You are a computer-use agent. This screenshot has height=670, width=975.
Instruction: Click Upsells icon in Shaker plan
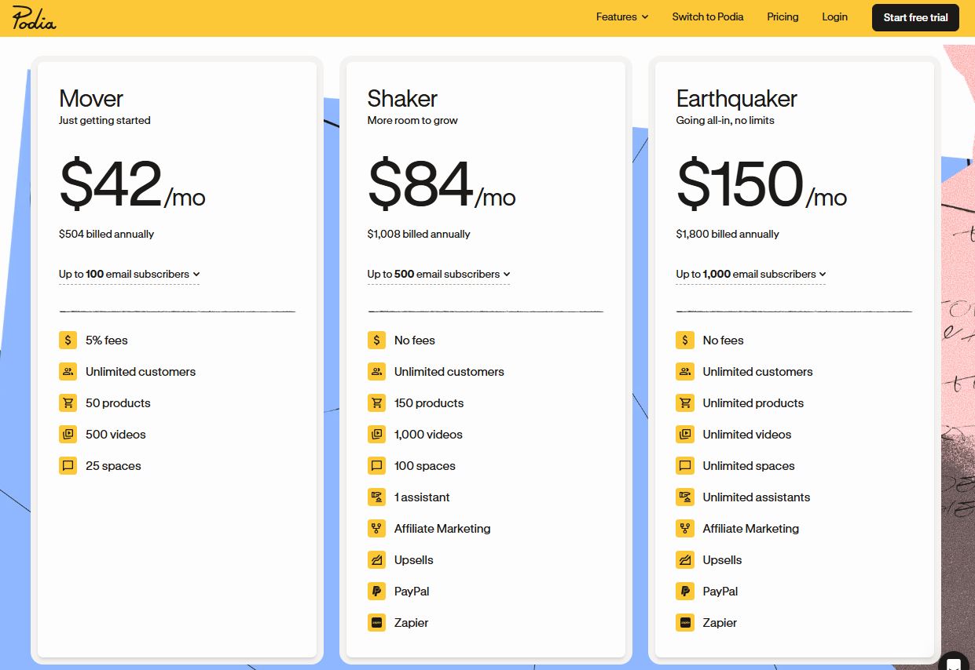[x=377, y=560]
